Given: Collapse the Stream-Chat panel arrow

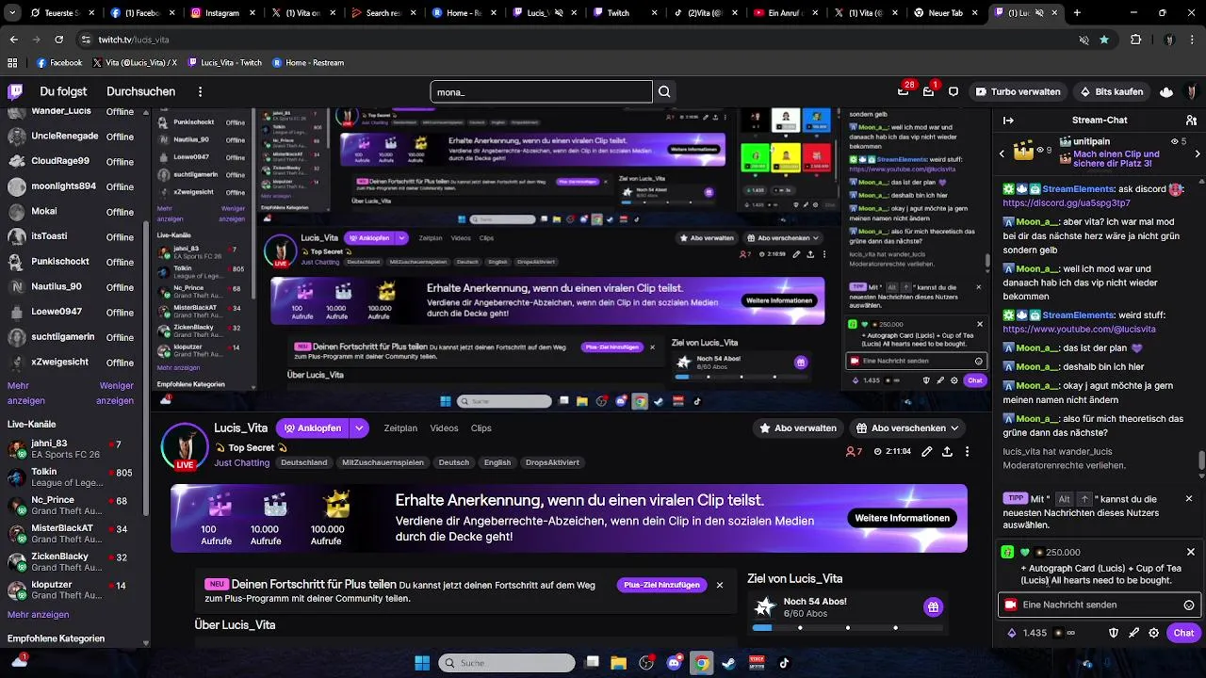Looking at the screenshot, I should click(x=1008, y=121).
